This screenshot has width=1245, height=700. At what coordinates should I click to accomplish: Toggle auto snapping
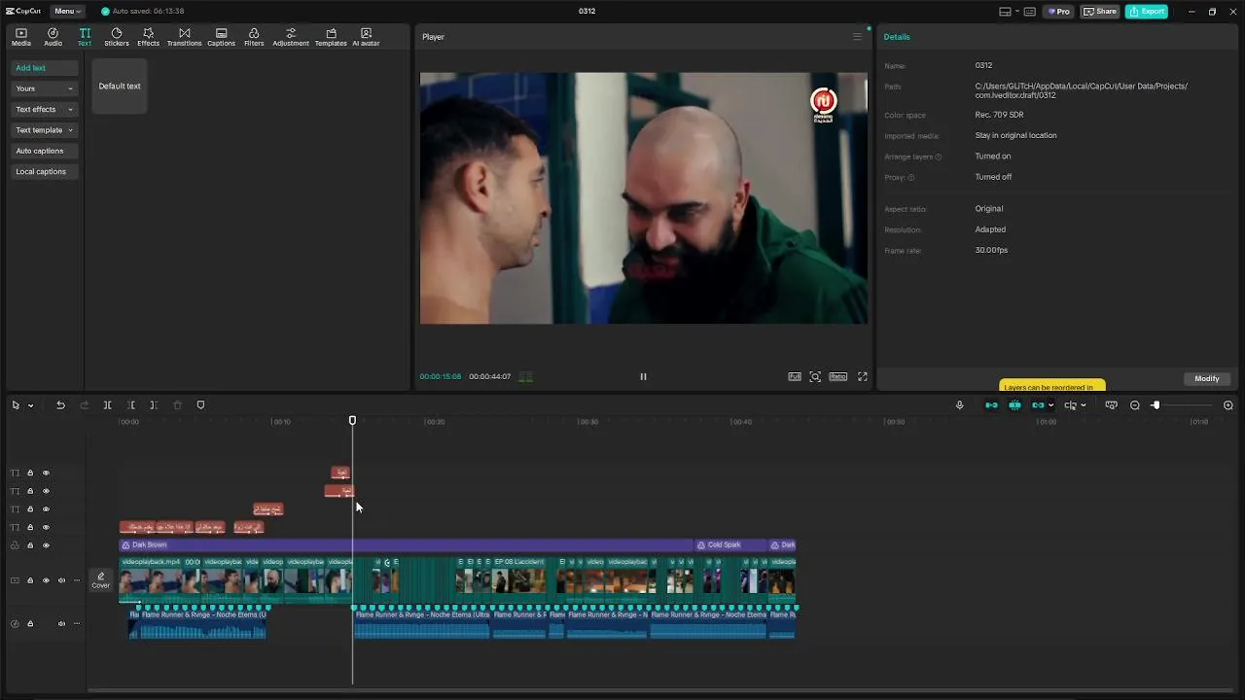(1014, 405)
